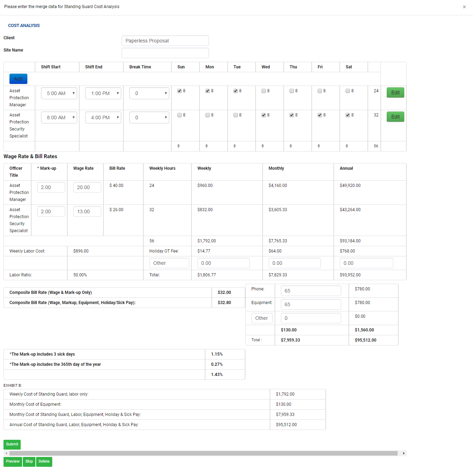Click the Preview button at the bottom

click(12, 461)
